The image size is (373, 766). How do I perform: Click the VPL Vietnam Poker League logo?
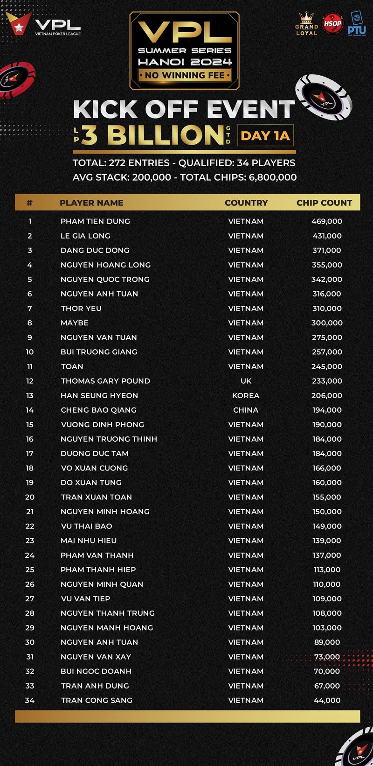[x=43, y=24]
